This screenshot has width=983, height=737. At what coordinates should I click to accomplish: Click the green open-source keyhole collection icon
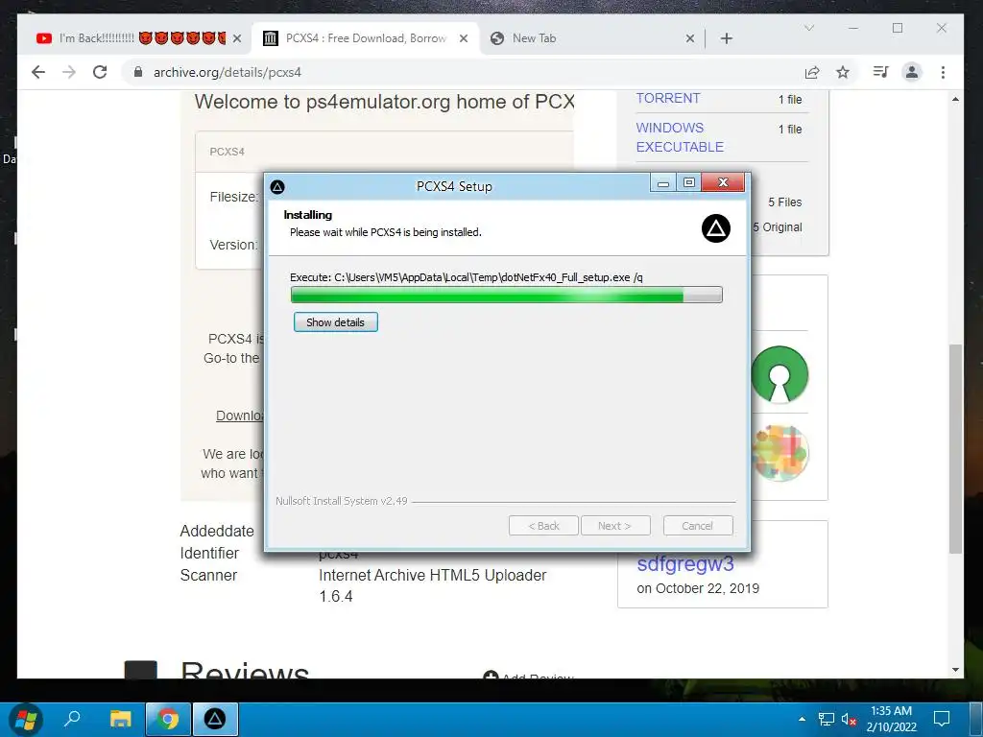779,374
